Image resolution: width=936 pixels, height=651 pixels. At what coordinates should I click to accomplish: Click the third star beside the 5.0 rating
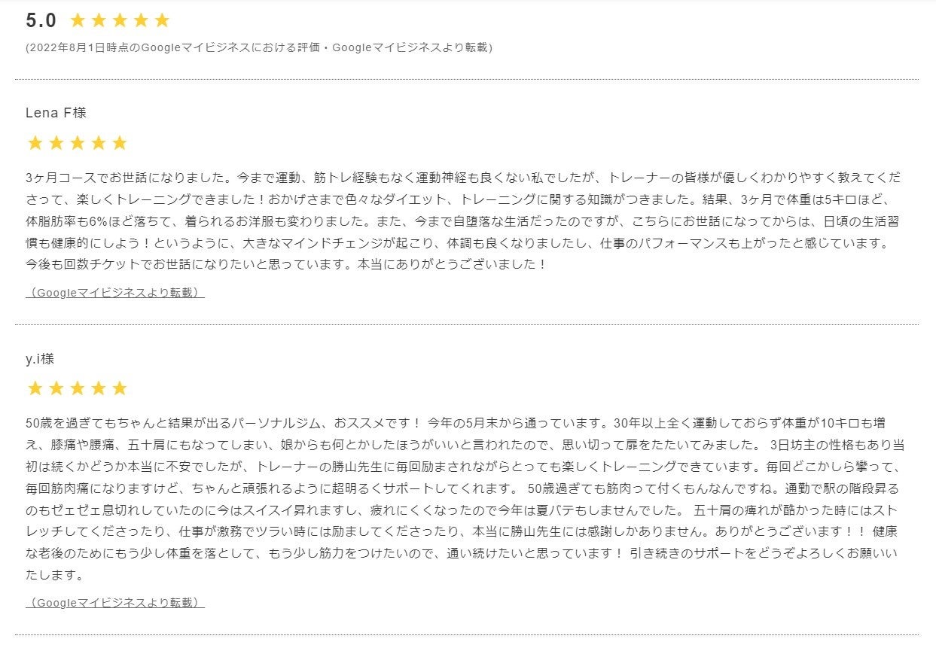(120, 21)
